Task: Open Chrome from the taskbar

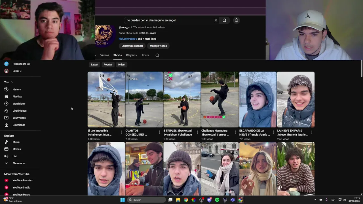Action: coord(186,200)
